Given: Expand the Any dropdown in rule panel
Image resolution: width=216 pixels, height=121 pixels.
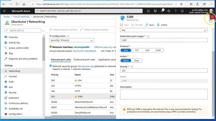Looking at the screenshot, I should (x=164, y=30).
